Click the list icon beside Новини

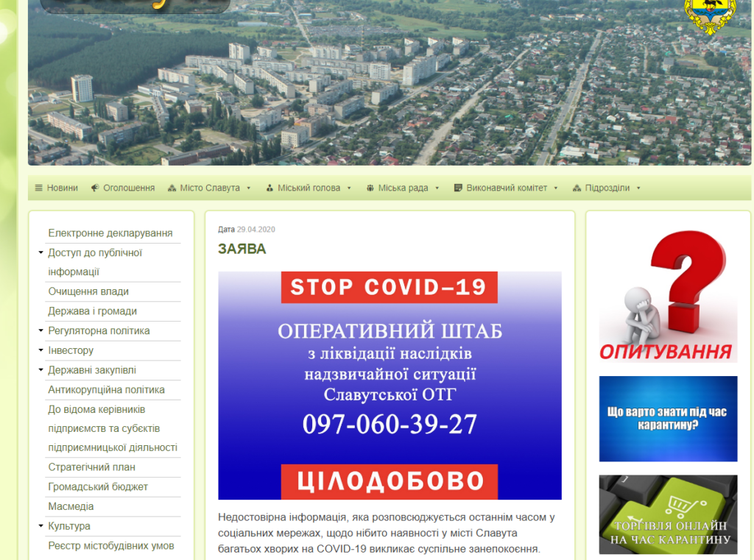(38, 188)
